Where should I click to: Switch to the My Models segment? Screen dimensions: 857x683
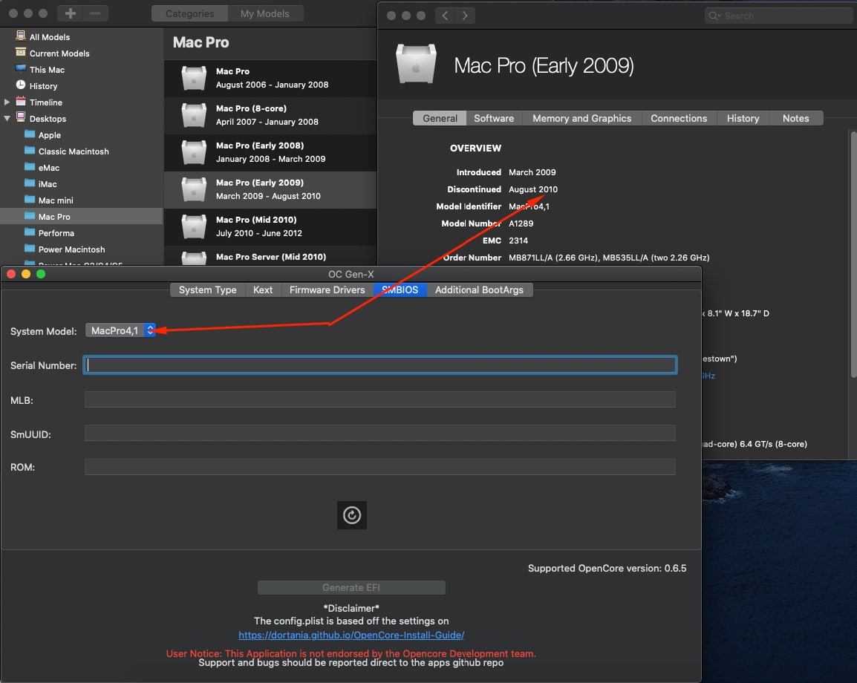pos(265,13)
